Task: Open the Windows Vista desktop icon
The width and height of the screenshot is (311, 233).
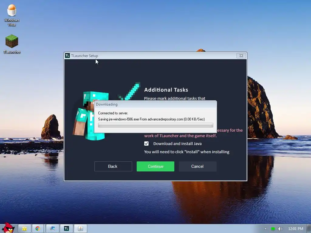Action: [12, 15]
